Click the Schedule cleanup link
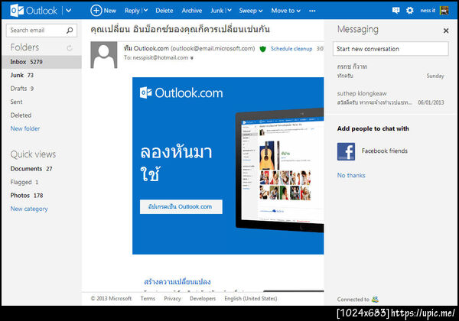 pyautogui.click(x=291, y=48)
